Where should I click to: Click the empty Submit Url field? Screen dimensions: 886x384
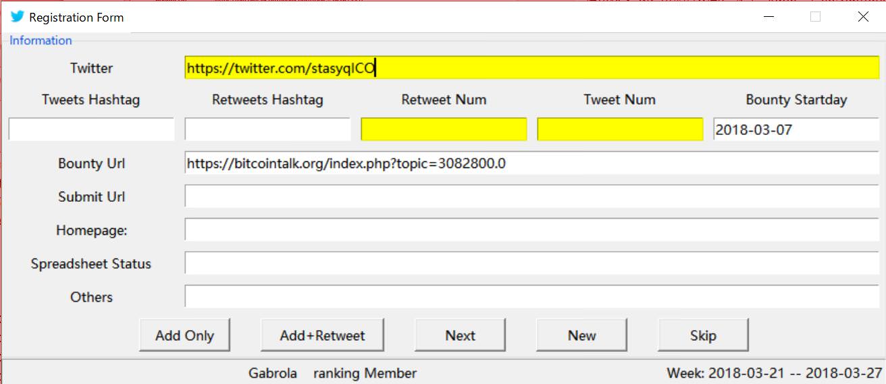532,196
